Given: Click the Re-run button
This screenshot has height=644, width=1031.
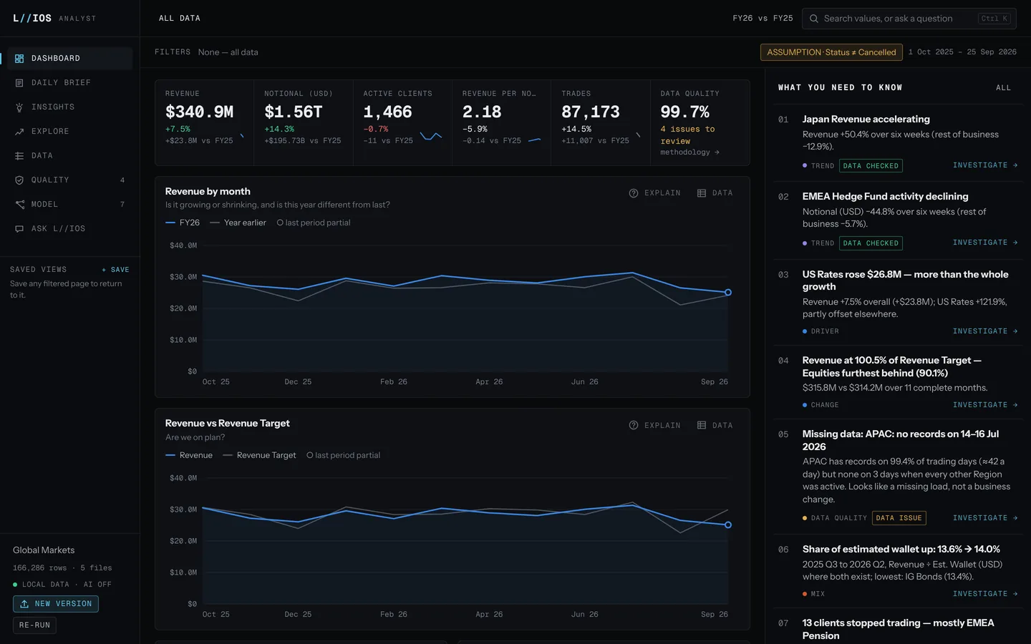Looking at the screenshot, I should pos(34,625).
